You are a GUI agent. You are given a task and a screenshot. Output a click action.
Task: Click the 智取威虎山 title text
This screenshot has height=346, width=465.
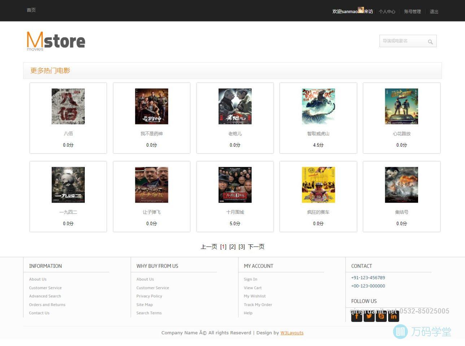[x=318, y=134]
